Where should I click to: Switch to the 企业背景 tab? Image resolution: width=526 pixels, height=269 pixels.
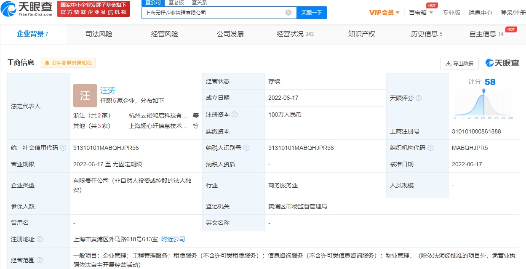(32, 34)
